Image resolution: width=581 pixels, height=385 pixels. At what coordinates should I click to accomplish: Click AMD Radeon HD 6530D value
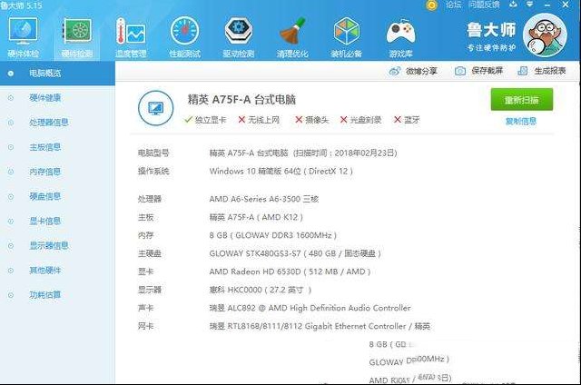290,271
